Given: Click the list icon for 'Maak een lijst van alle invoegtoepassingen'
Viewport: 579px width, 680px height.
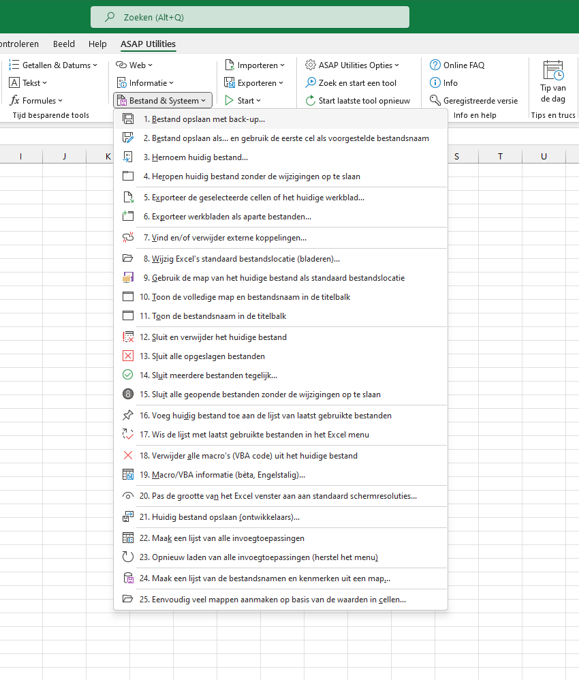Looking at the screenshot, I should pos(128,538).
